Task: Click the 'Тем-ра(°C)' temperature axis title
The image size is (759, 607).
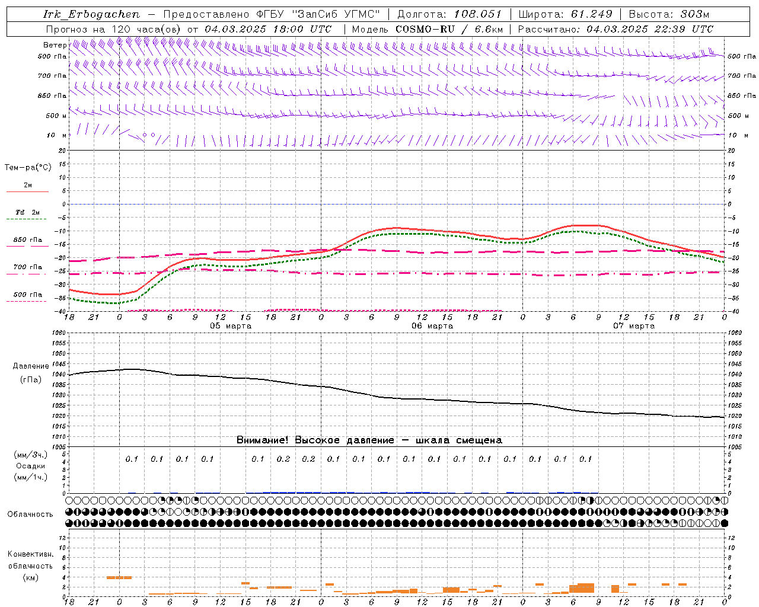Action: click(x=28, y=168)
